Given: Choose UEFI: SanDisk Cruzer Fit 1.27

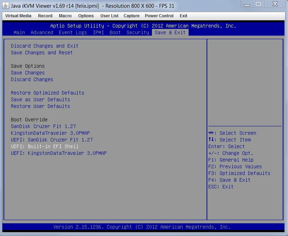Looking at the screenshot, I should click(52, 140).
